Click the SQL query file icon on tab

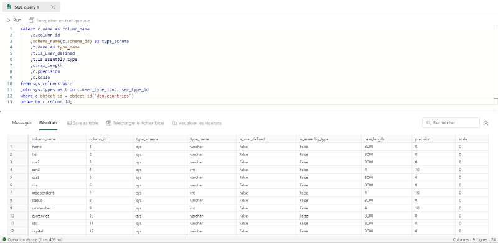click(x=9, y=7)
